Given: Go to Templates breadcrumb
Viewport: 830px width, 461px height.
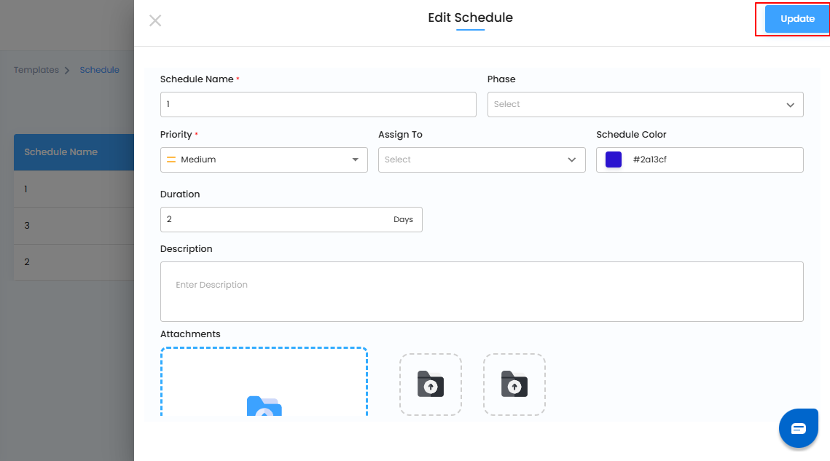Looking at the screenshot, I should (36, 70).
